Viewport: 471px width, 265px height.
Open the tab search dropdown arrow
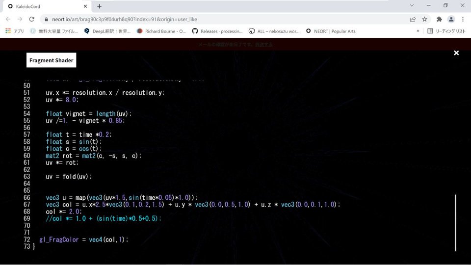coord(412,5)
